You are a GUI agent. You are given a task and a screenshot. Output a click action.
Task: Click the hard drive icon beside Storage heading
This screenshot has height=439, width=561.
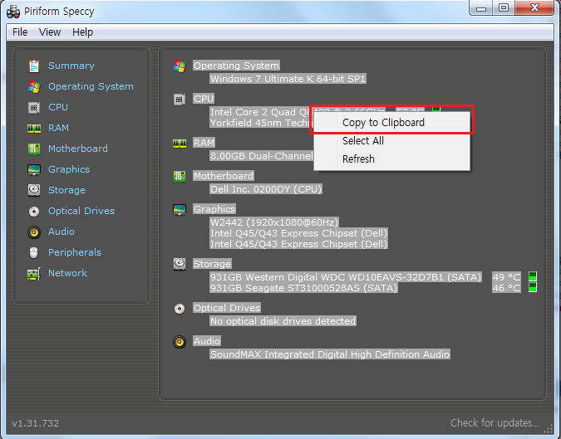coord(180,265)
